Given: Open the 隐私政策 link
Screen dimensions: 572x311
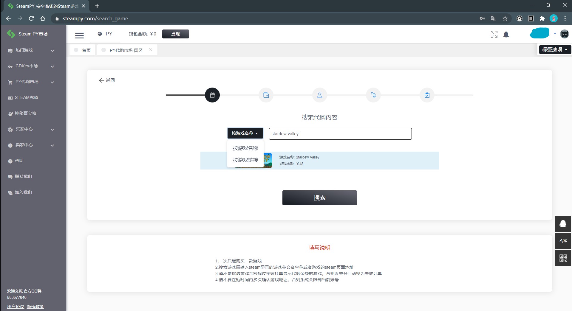Looking at the screenshot, I should 35,307.
